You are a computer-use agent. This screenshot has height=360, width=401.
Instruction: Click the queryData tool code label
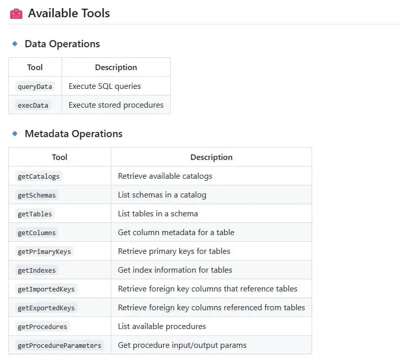pos(35,86)
